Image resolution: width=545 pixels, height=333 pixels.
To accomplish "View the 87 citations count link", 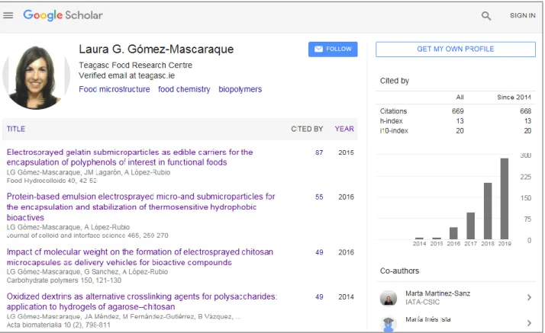I will 319,152.
